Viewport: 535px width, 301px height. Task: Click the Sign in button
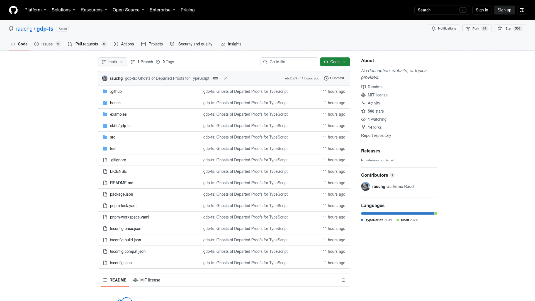[482, 10]
